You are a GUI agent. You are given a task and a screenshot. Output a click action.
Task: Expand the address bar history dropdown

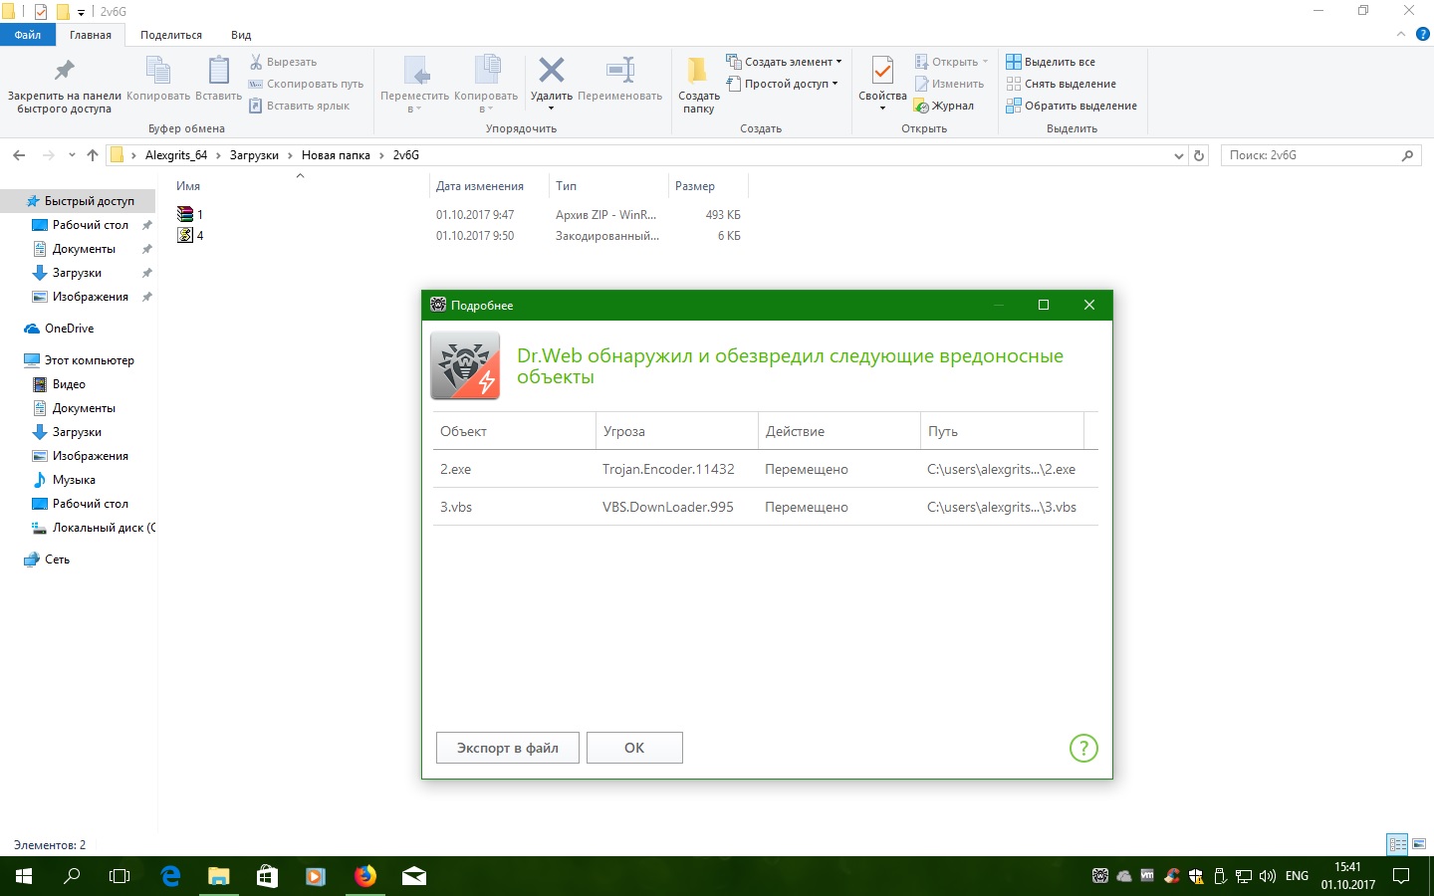pos(1179,155)
